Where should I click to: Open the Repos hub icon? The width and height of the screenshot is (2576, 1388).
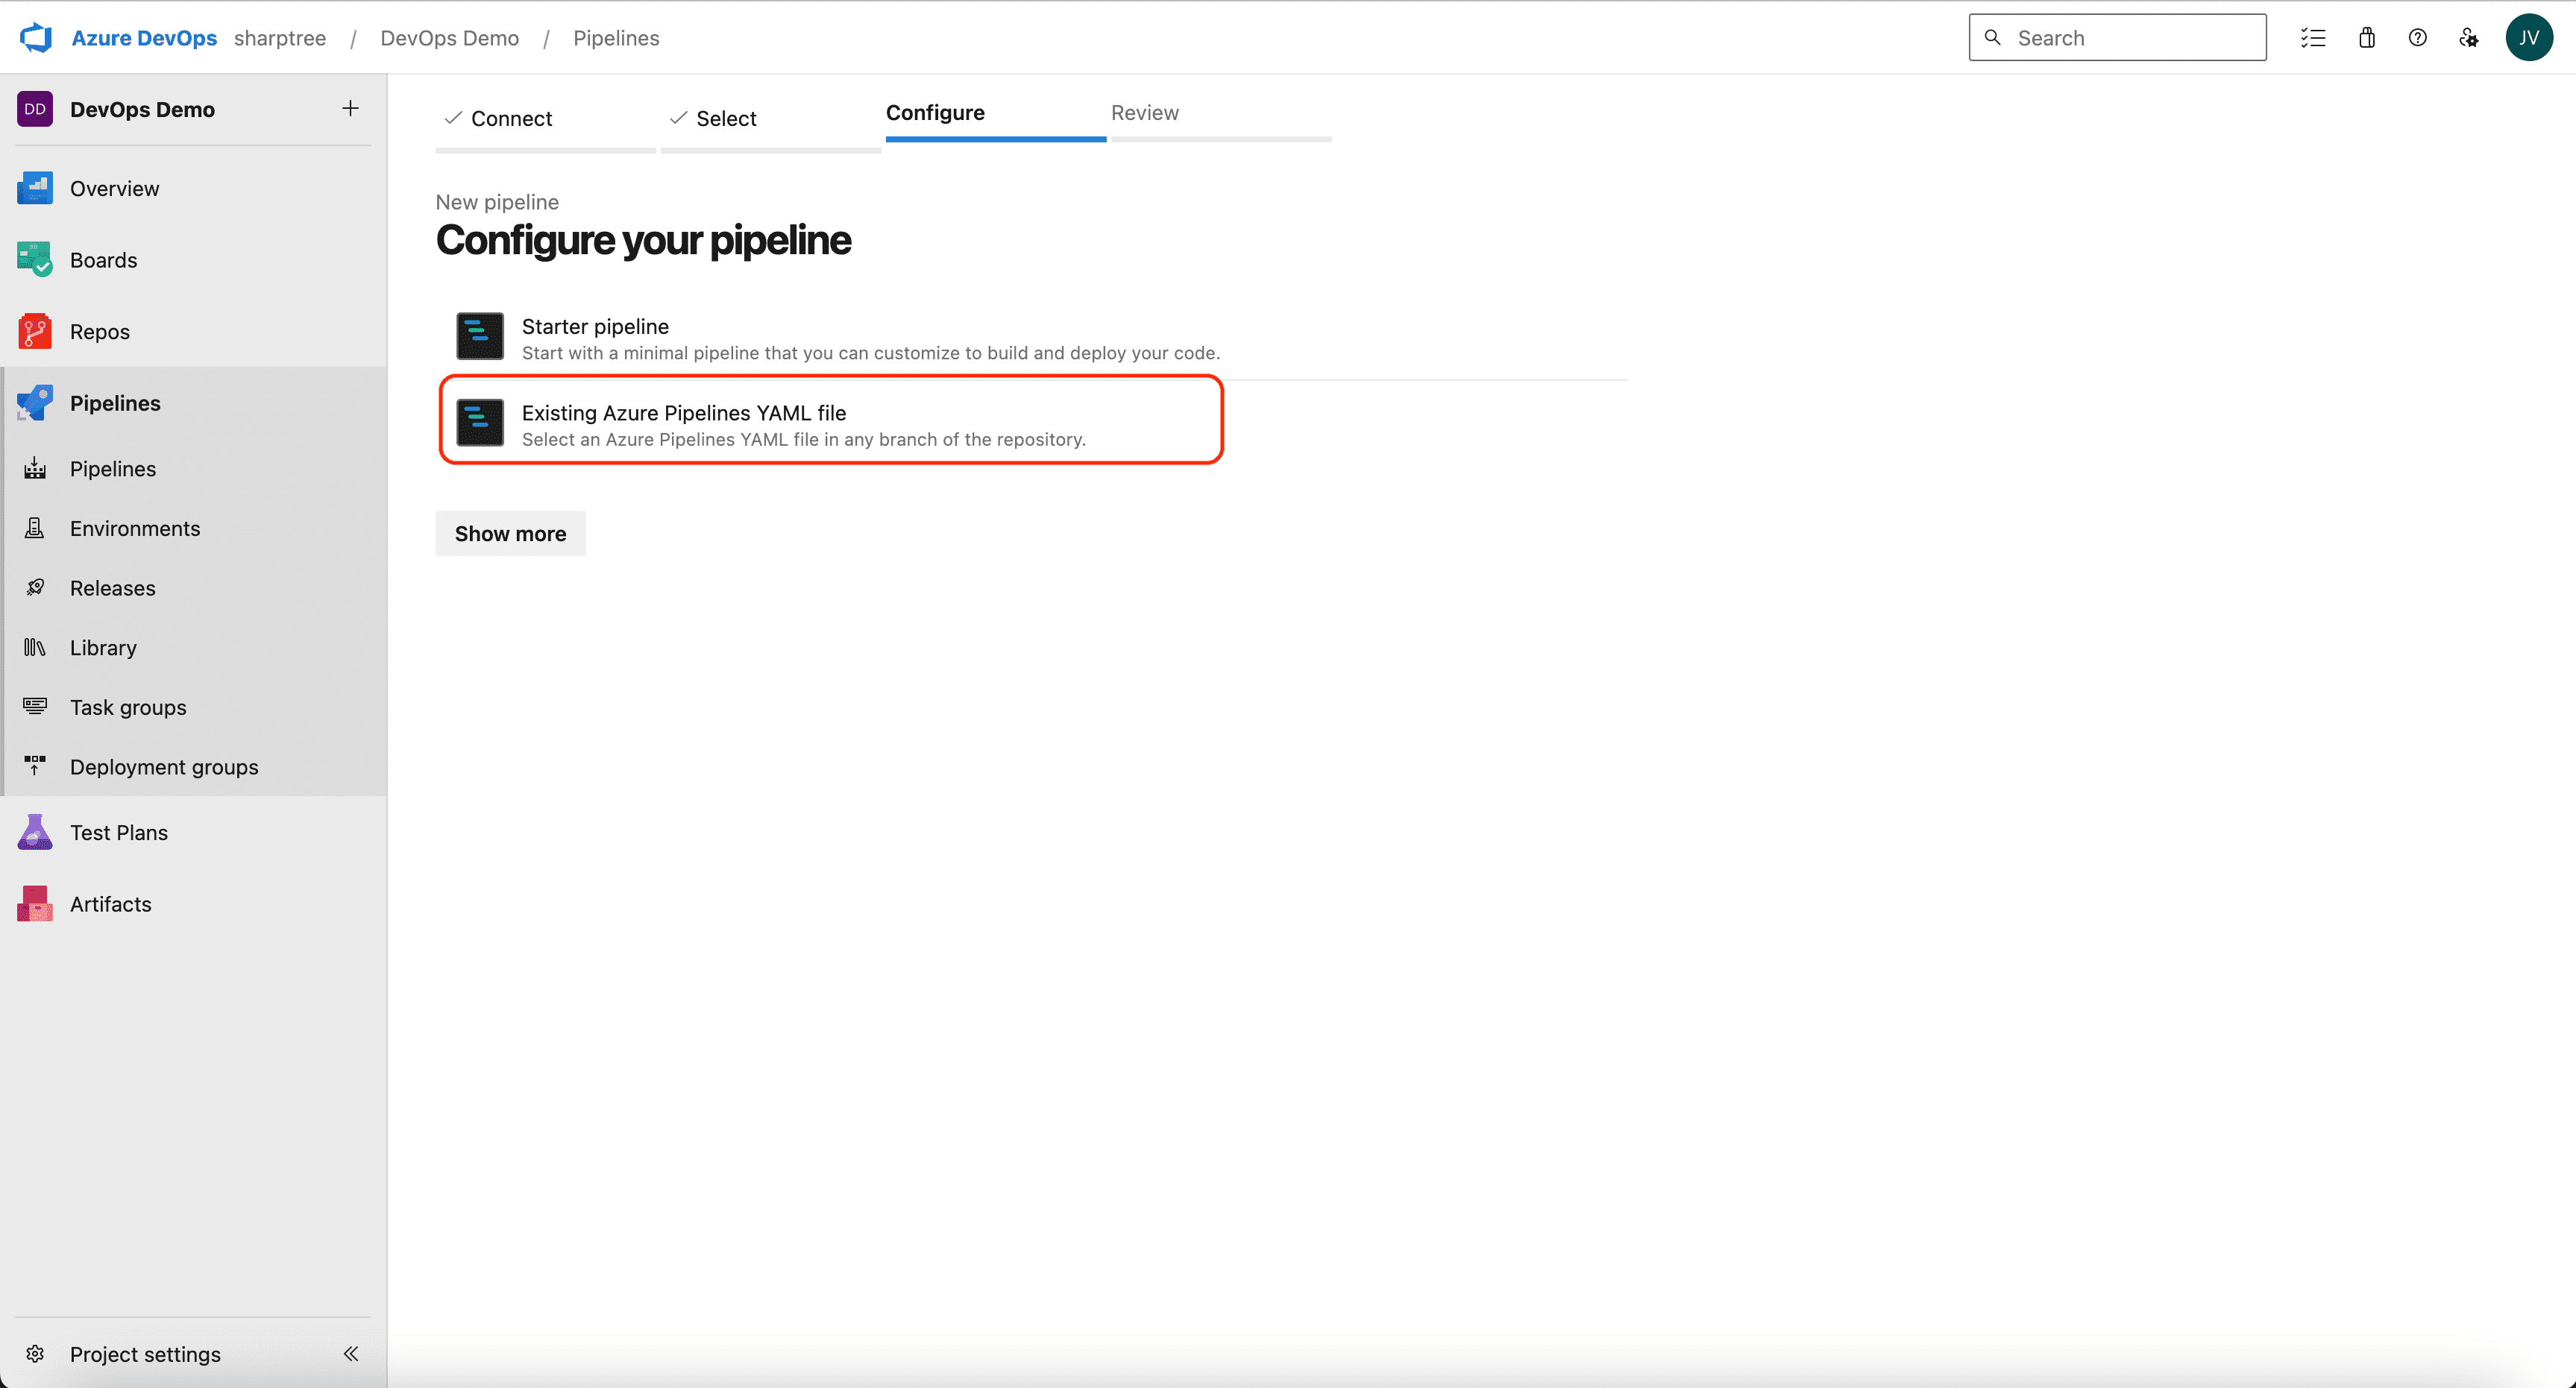coord(35,332)
